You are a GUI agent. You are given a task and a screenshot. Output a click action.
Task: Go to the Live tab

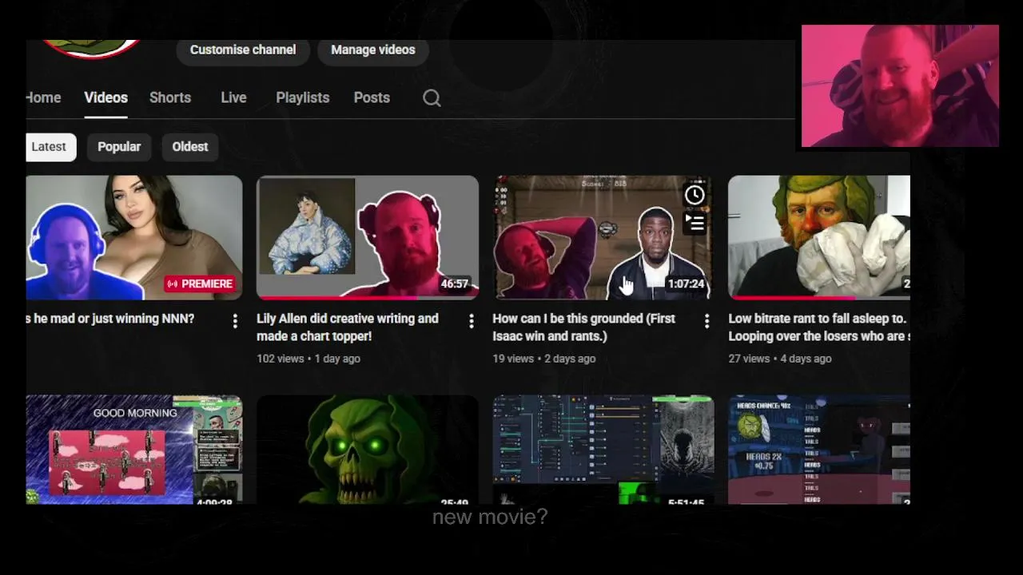pos(233,97)
